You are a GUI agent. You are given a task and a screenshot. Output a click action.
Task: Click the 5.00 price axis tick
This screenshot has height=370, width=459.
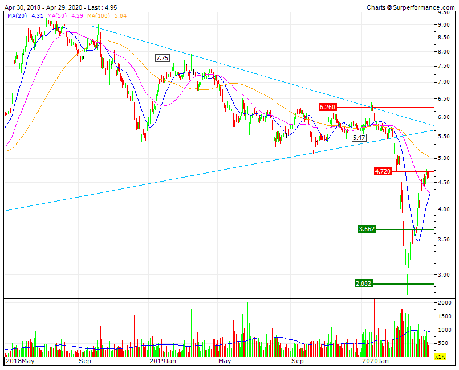[444, 158]
